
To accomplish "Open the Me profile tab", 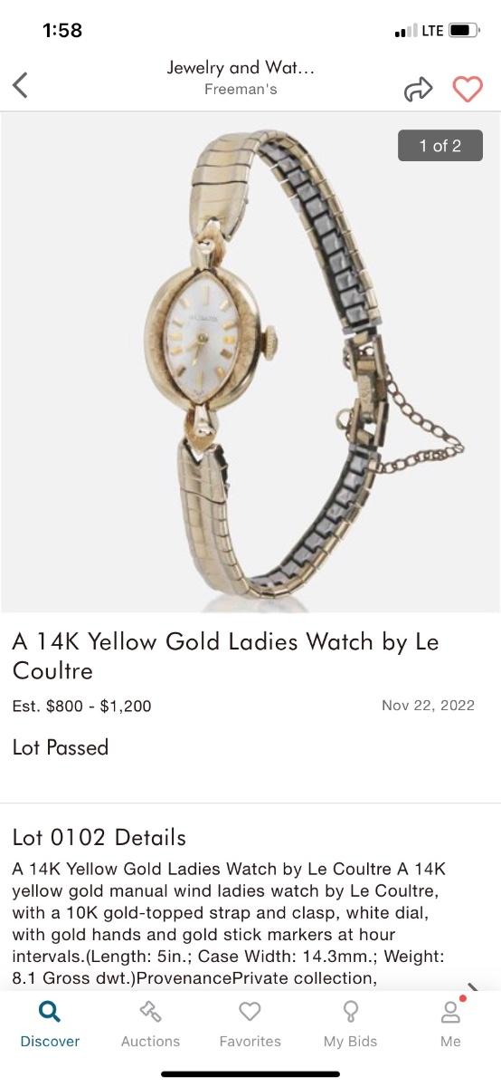I will pos(450,1024).
